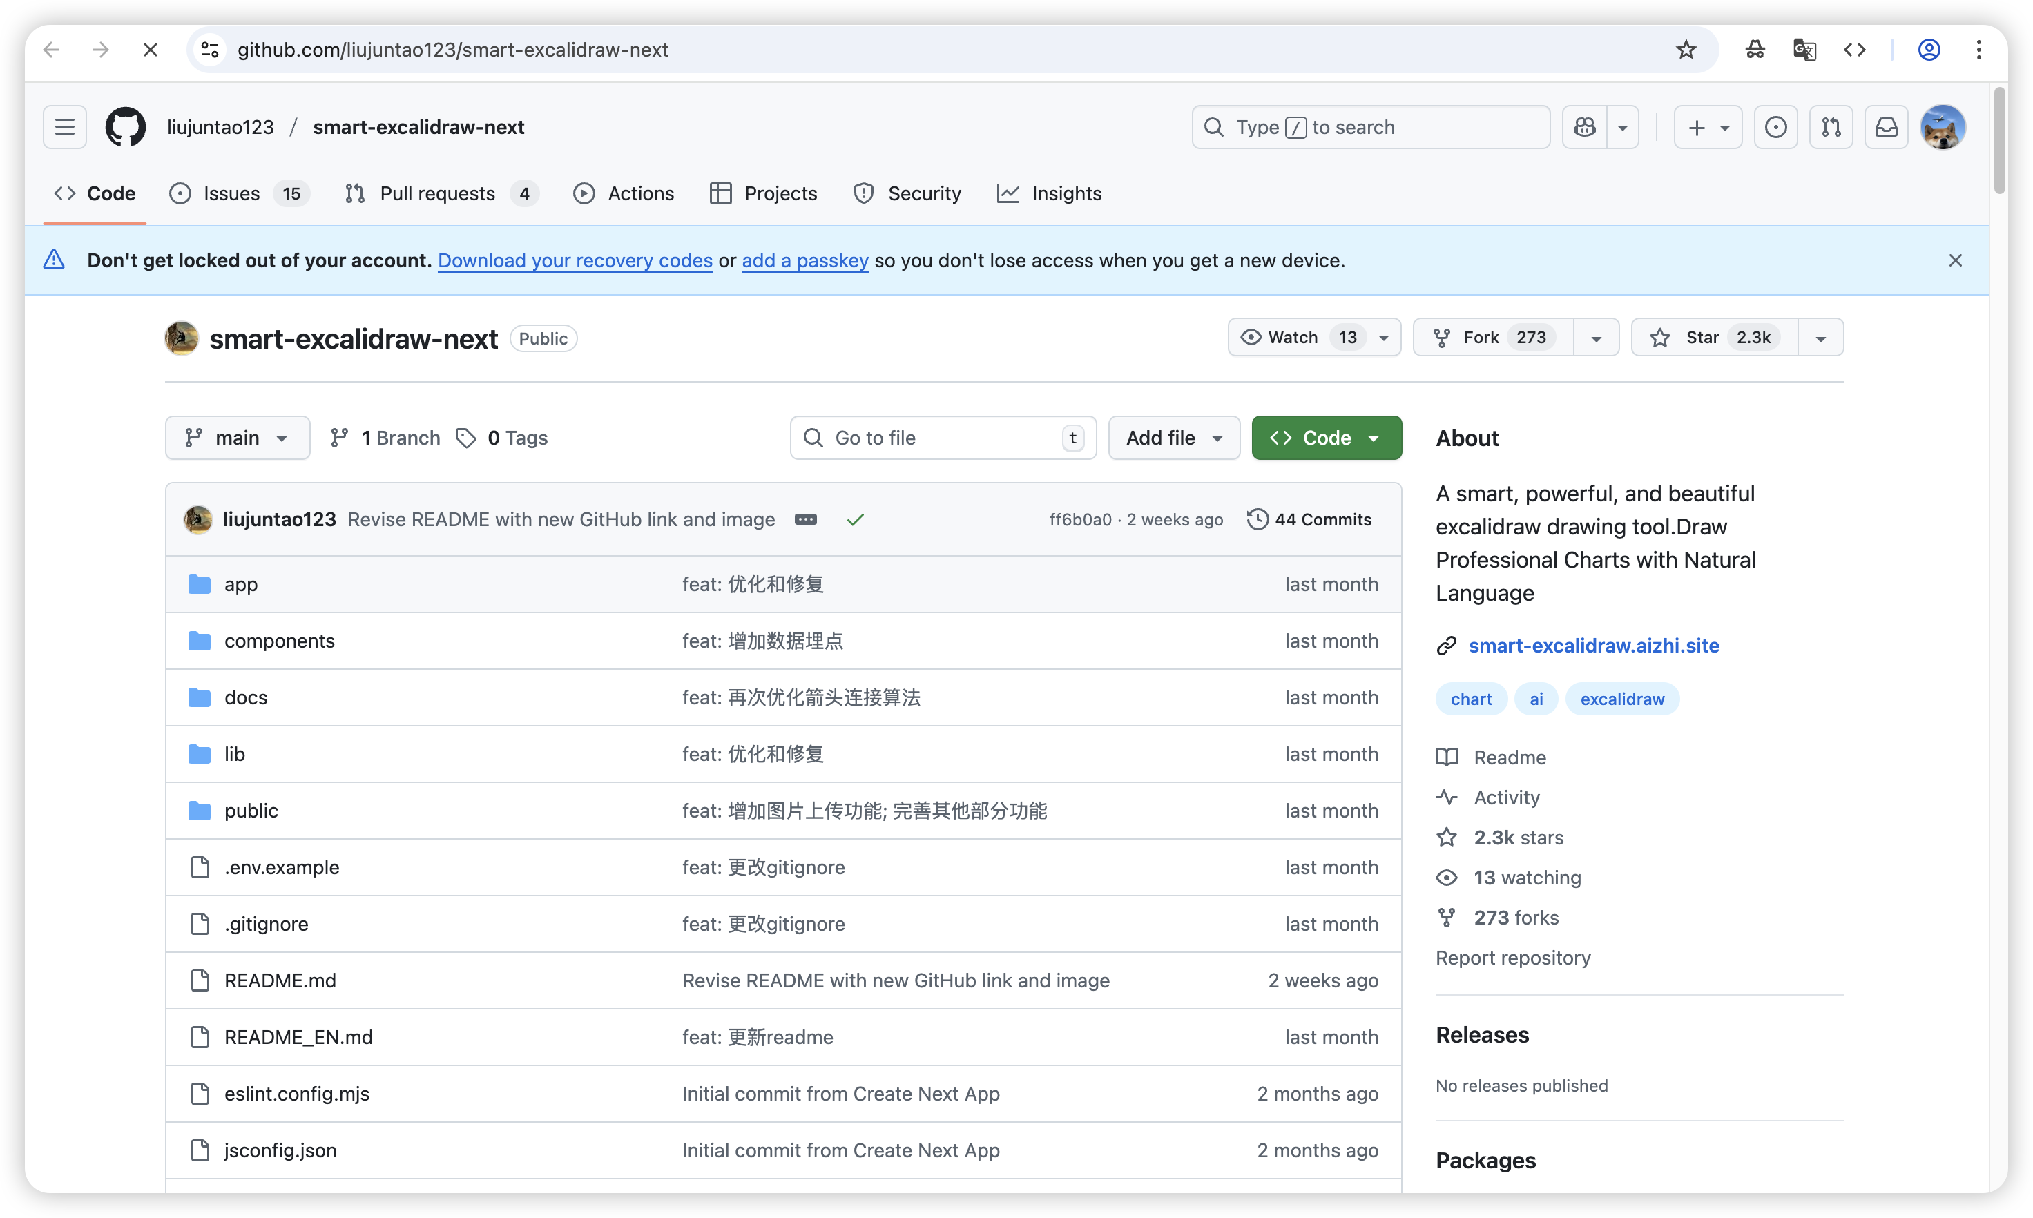Viewport: 2033px width, 1218px height.
Task: Expand the Fork options dropdown arrow
Action: tap(1597, 338)
